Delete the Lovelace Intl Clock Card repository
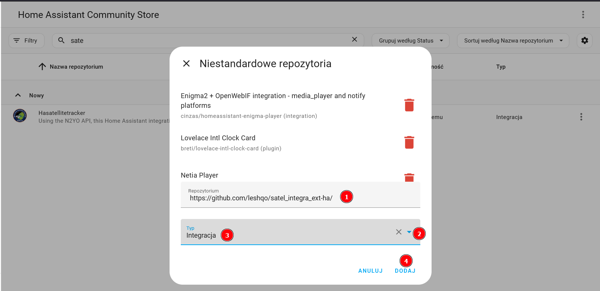The width and height of the screenshot is (600, 291). coord(409,143)
